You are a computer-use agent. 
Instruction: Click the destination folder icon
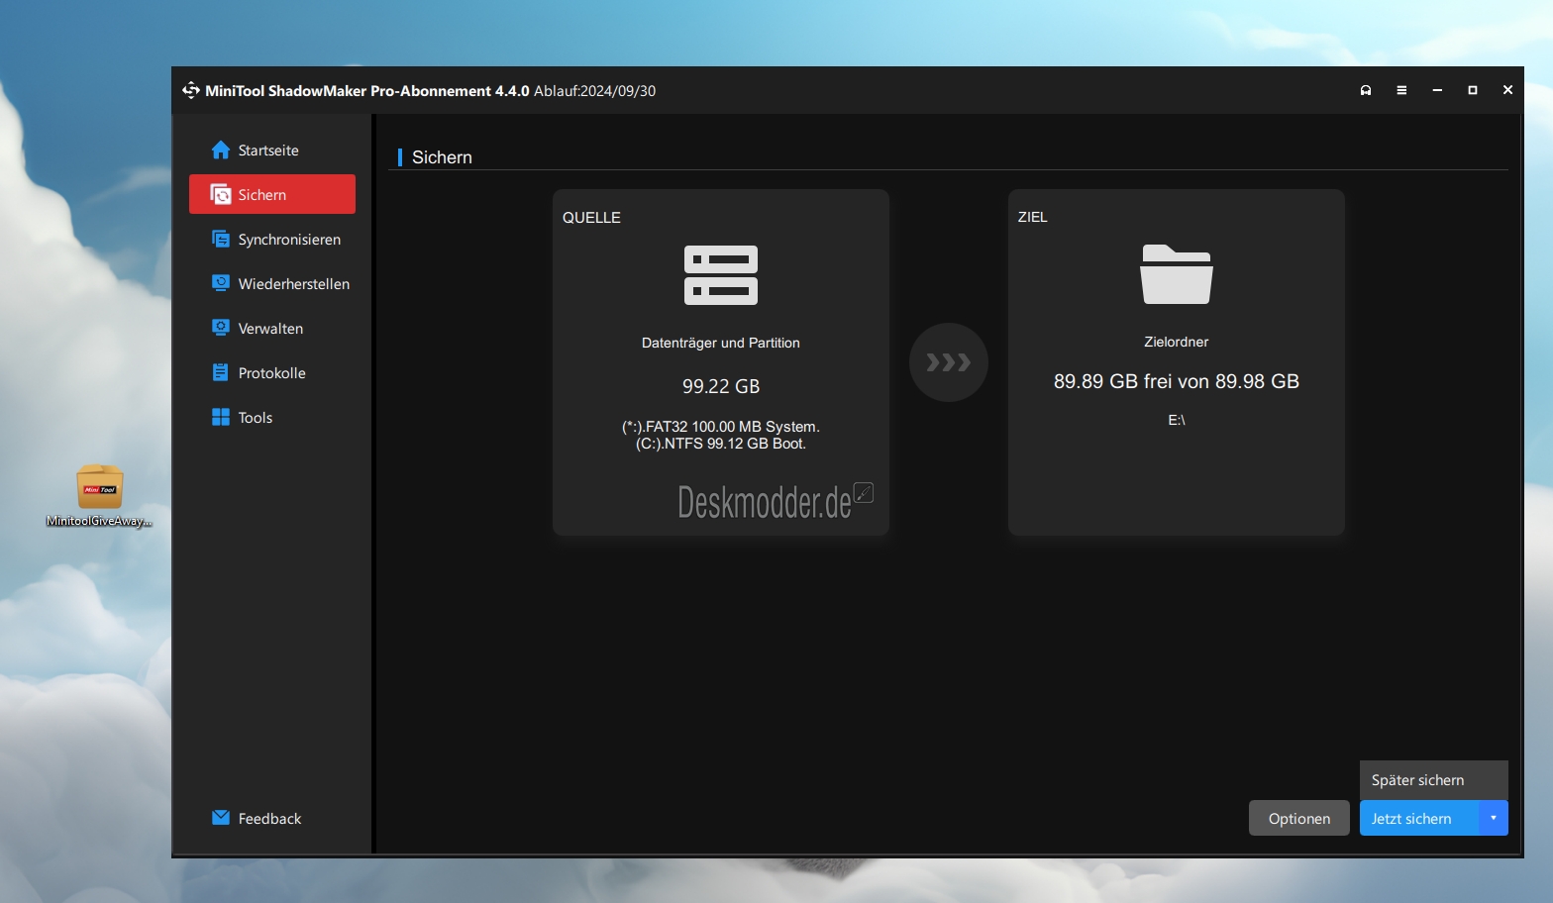1177,274
